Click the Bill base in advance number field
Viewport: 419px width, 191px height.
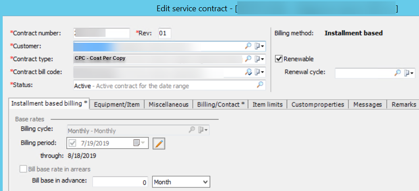pos(120,182)
